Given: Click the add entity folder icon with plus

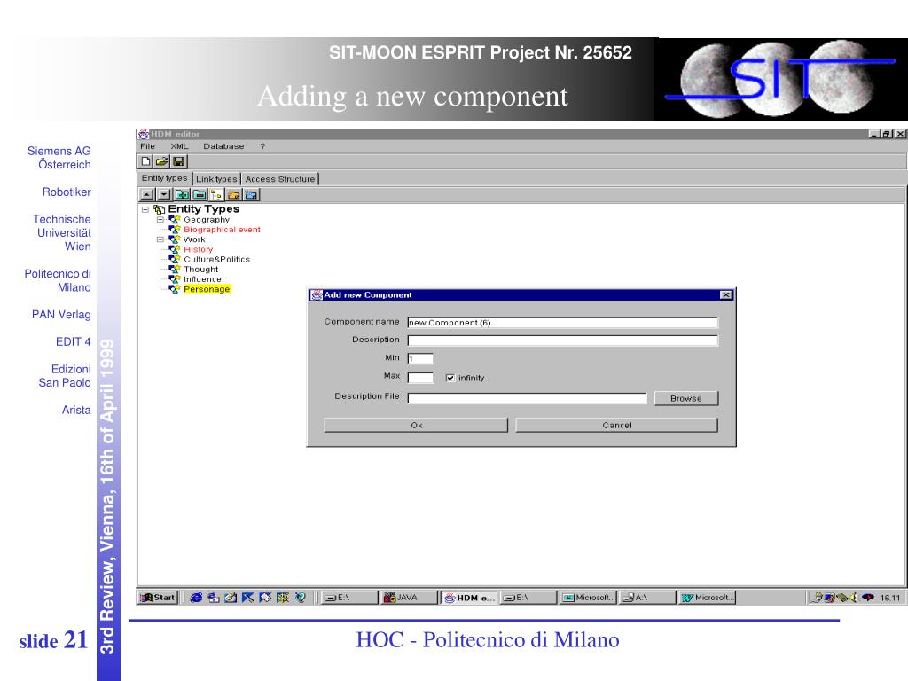Looking at the screenshot, I should click(182, 194).
